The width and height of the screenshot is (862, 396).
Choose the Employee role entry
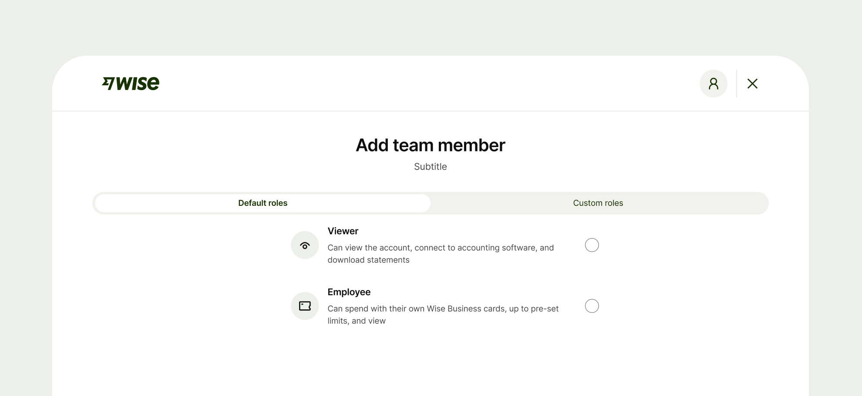349,292
